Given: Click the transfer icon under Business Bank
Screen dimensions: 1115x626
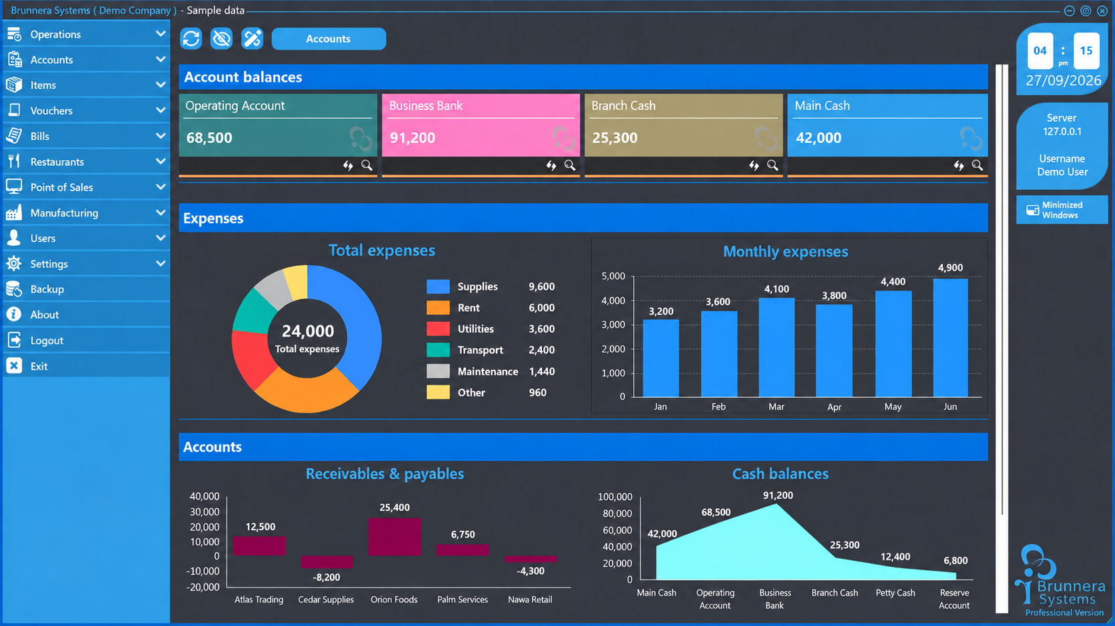Looking at the screenshot, I should (551, 165).
